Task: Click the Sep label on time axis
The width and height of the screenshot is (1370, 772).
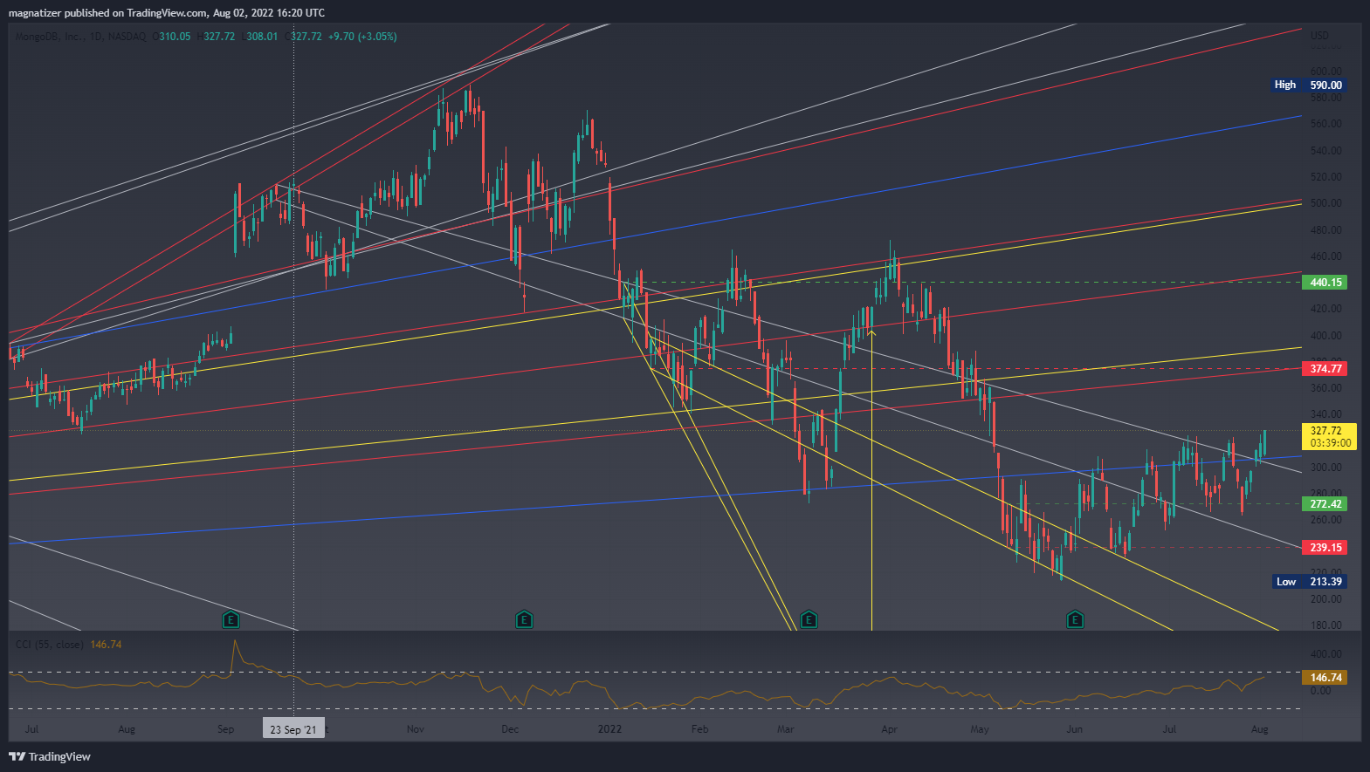Action: click(225, 729)
